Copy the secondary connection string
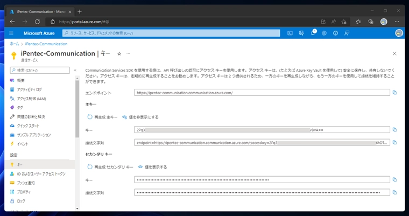 tap(394, 192)
